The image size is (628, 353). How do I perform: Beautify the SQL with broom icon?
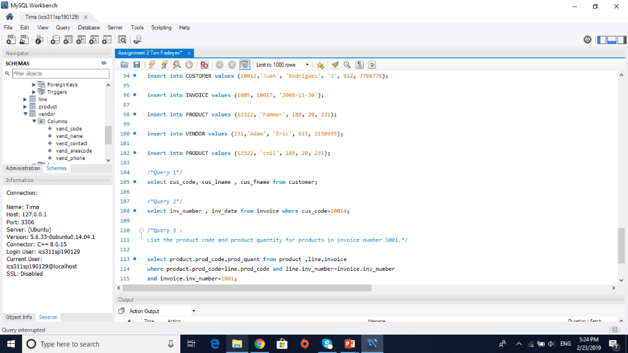click(335, 65)
